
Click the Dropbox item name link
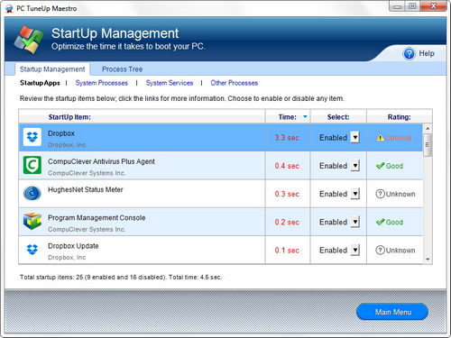(61, 133)
